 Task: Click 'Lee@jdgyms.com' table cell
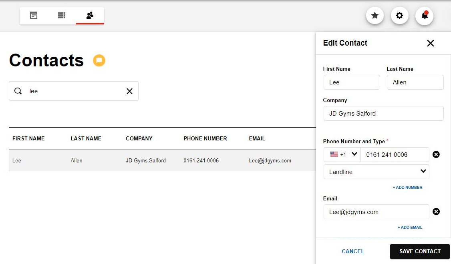click(x=270, y=160)
